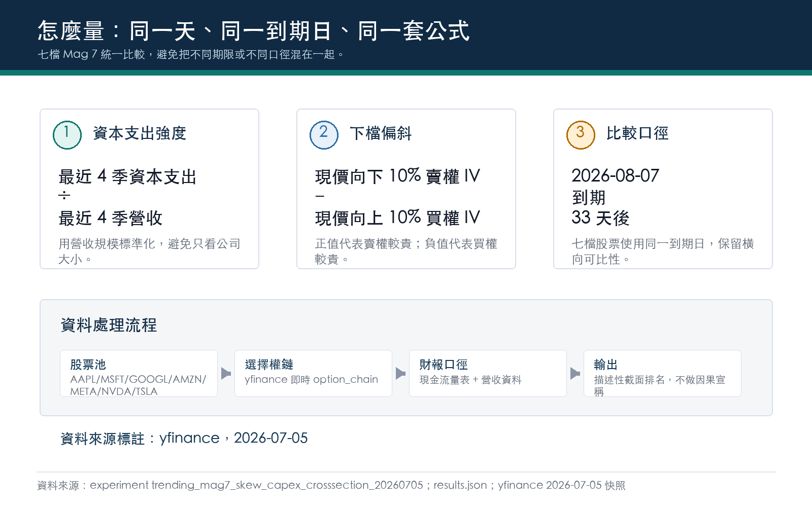Click the note 用營收規模標準化

click(x=150, y=251)
